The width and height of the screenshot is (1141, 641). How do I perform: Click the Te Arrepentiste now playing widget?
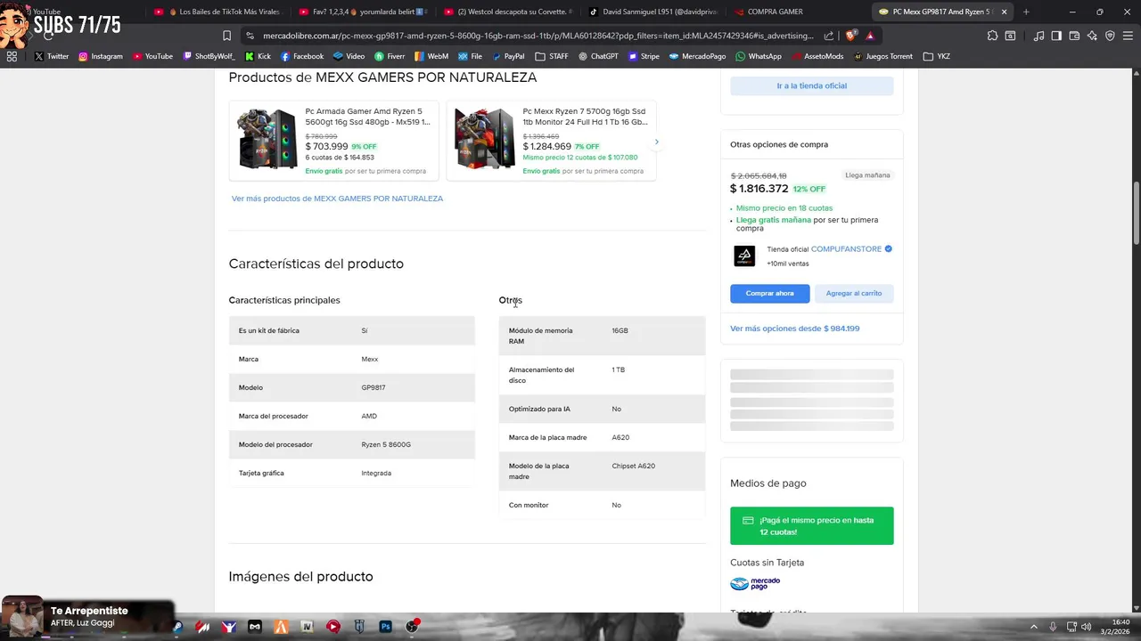pyautogui.click(x=86, y=616)
